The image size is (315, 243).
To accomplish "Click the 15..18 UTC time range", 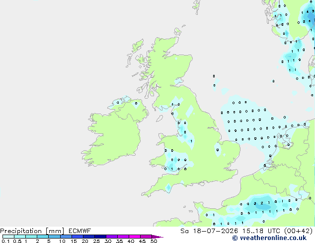I will point(261,231).
